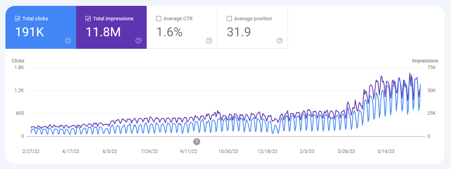Uncheck the Total clicks checkbox
The height and width of the screenshot is (169, 451).
click(17, 18)
